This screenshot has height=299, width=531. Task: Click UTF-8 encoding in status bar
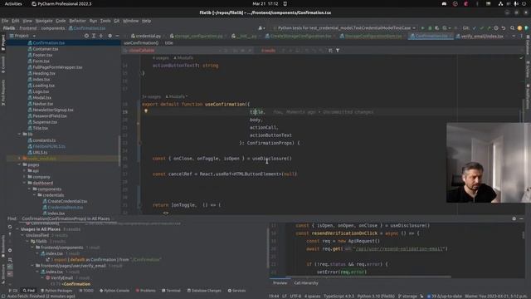(295, 296)
